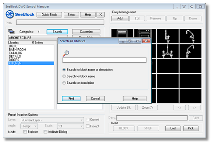Click the Zoom 7x button

point(148,108)
